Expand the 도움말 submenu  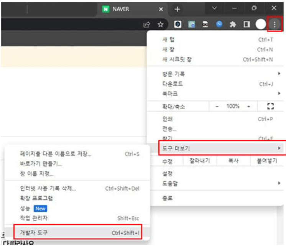217,183
